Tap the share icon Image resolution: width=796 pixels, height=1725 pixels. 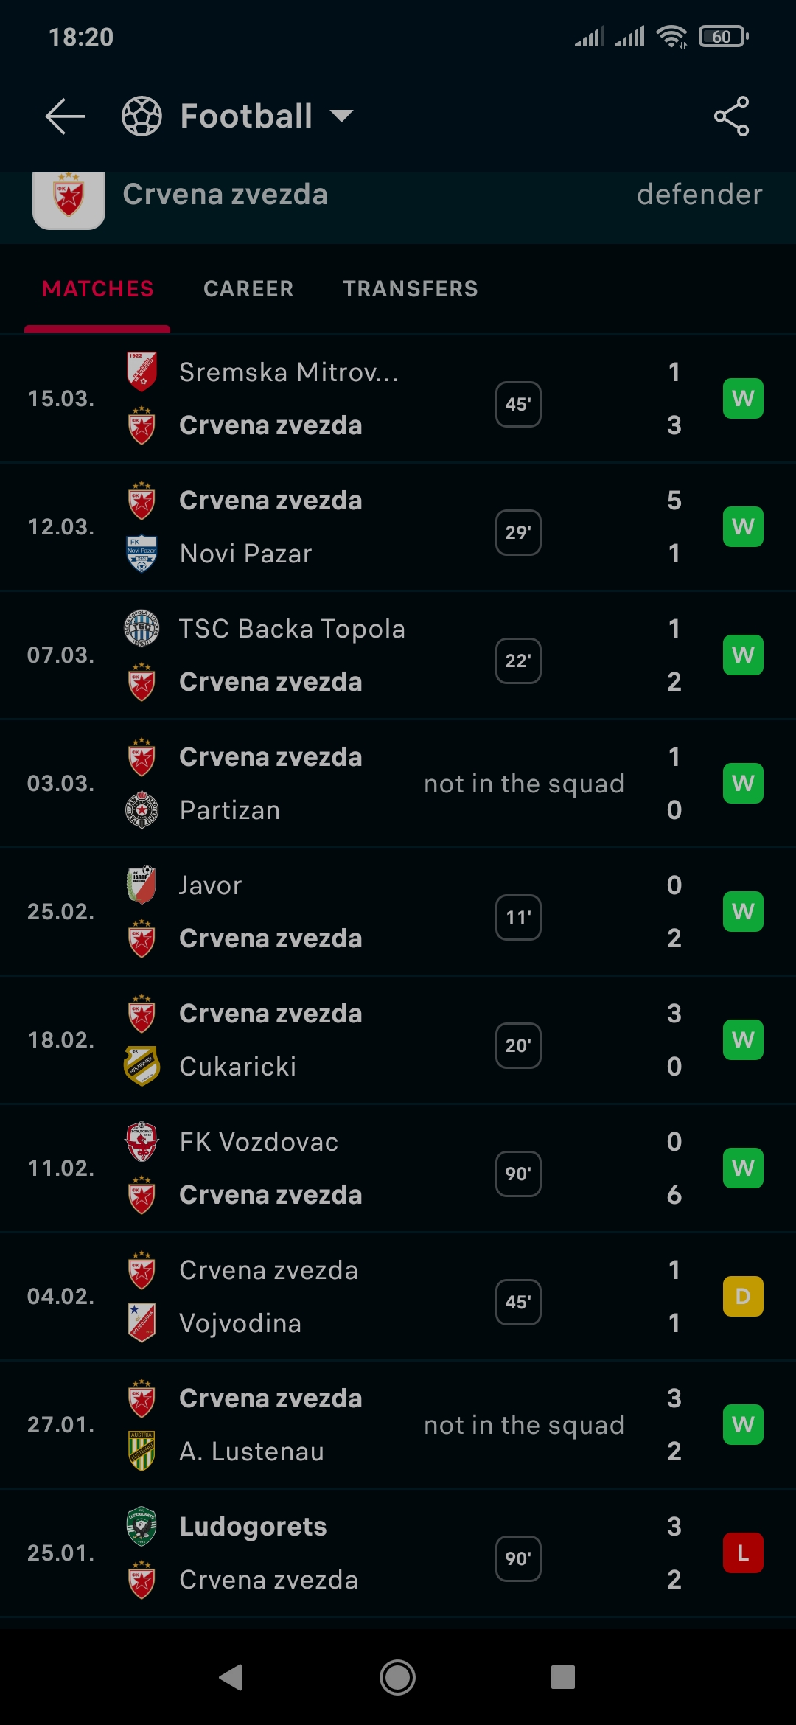click(x=731, y=116)
